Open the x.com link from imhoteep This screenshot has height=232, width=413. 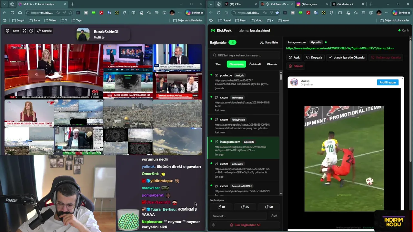click(244, 104)
